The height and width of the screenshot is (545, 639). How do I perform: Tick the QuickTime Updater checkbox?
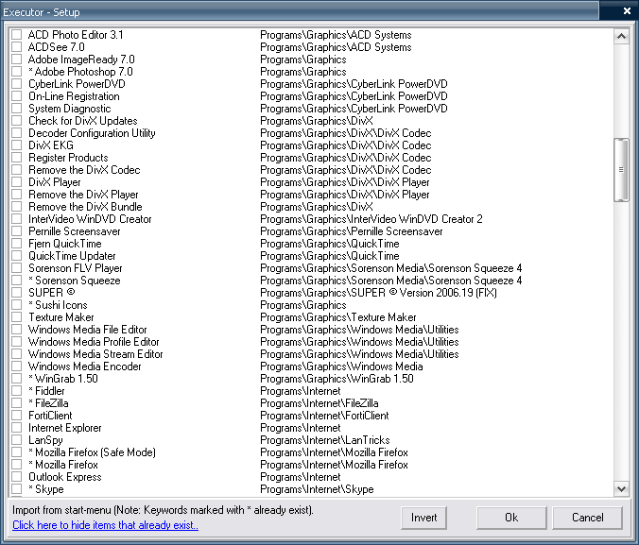(x=17, y=256)
